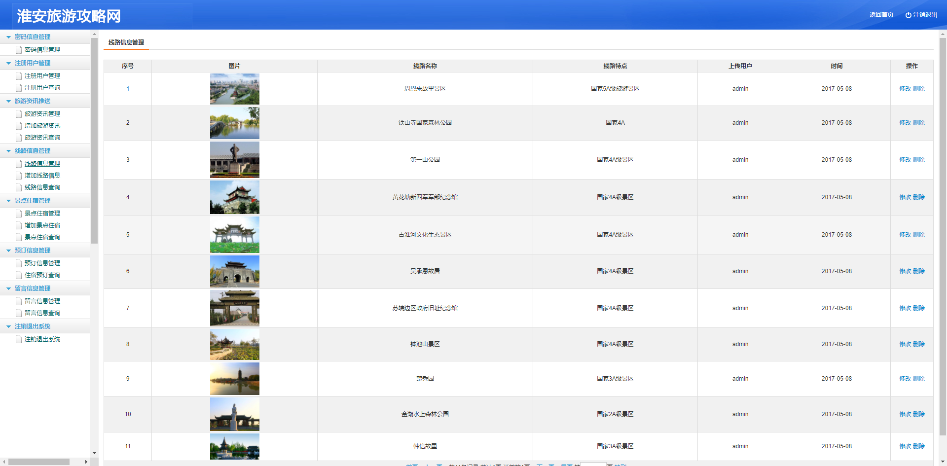
Task: Open 住宿预订查询 in the sidebar
Action: [42, 275]
